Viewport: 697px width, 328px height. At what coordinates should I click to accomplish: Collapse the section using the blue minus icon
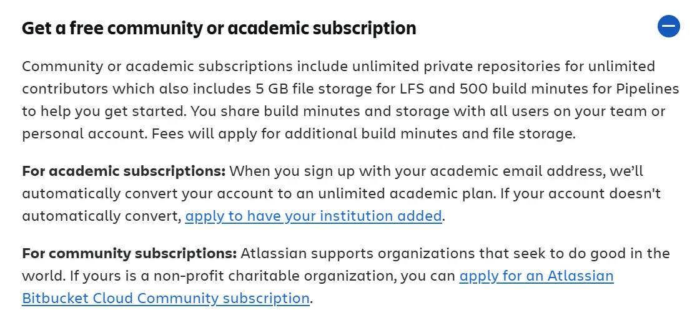(x=668, y=26)
